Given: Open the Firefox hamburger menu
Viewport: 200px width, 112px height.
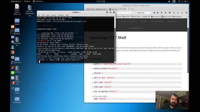Looking at the screenshot, I should [x=187, y=13].
